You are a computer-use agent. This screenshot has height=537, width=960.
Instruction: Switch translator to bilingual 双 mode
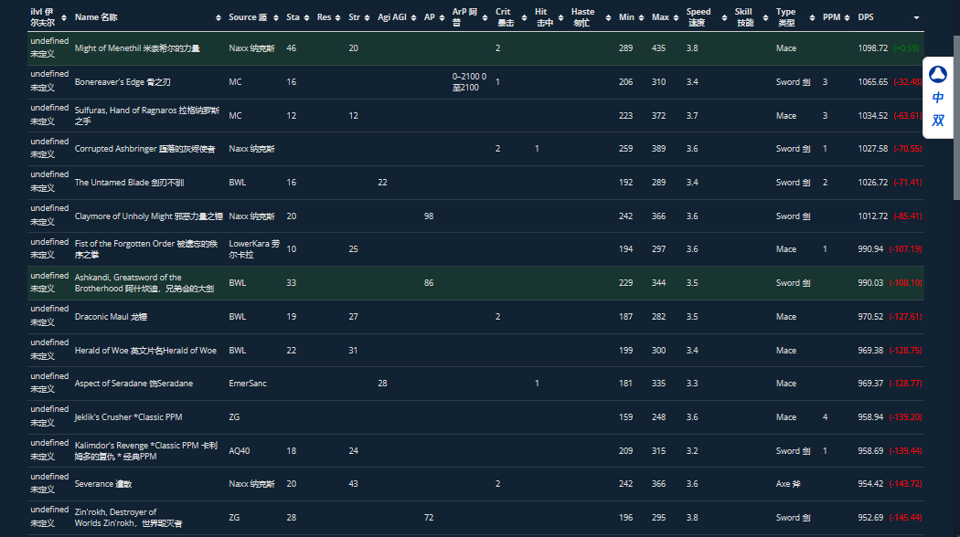coord(938,121)
